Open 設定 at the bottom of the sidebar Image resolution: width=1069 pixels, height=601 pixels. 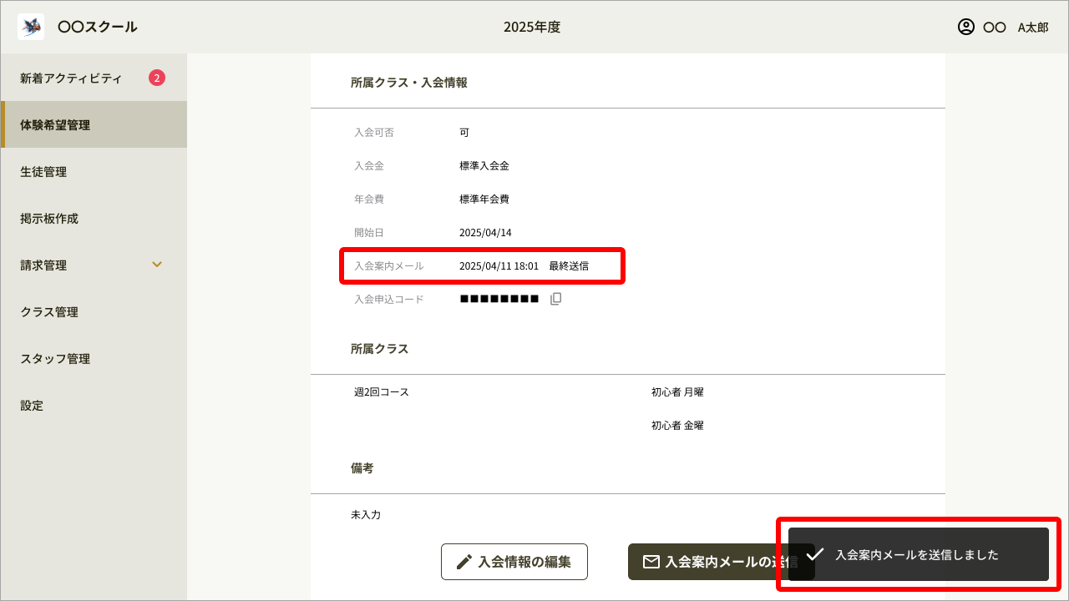coord(33,405)
